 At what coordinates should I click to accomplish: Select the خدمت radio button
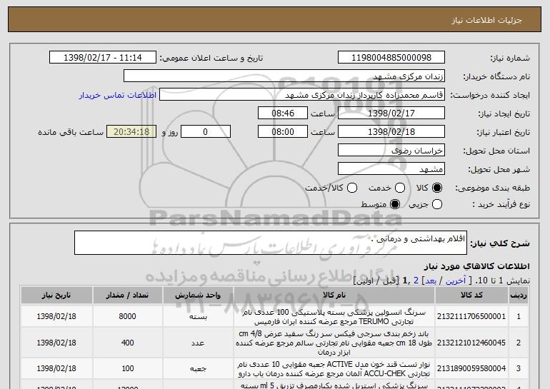click(x=400, y=188)
